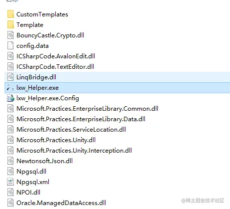Select ICSharpCode.AvalonEdit.dll file name

coord(56,56)
